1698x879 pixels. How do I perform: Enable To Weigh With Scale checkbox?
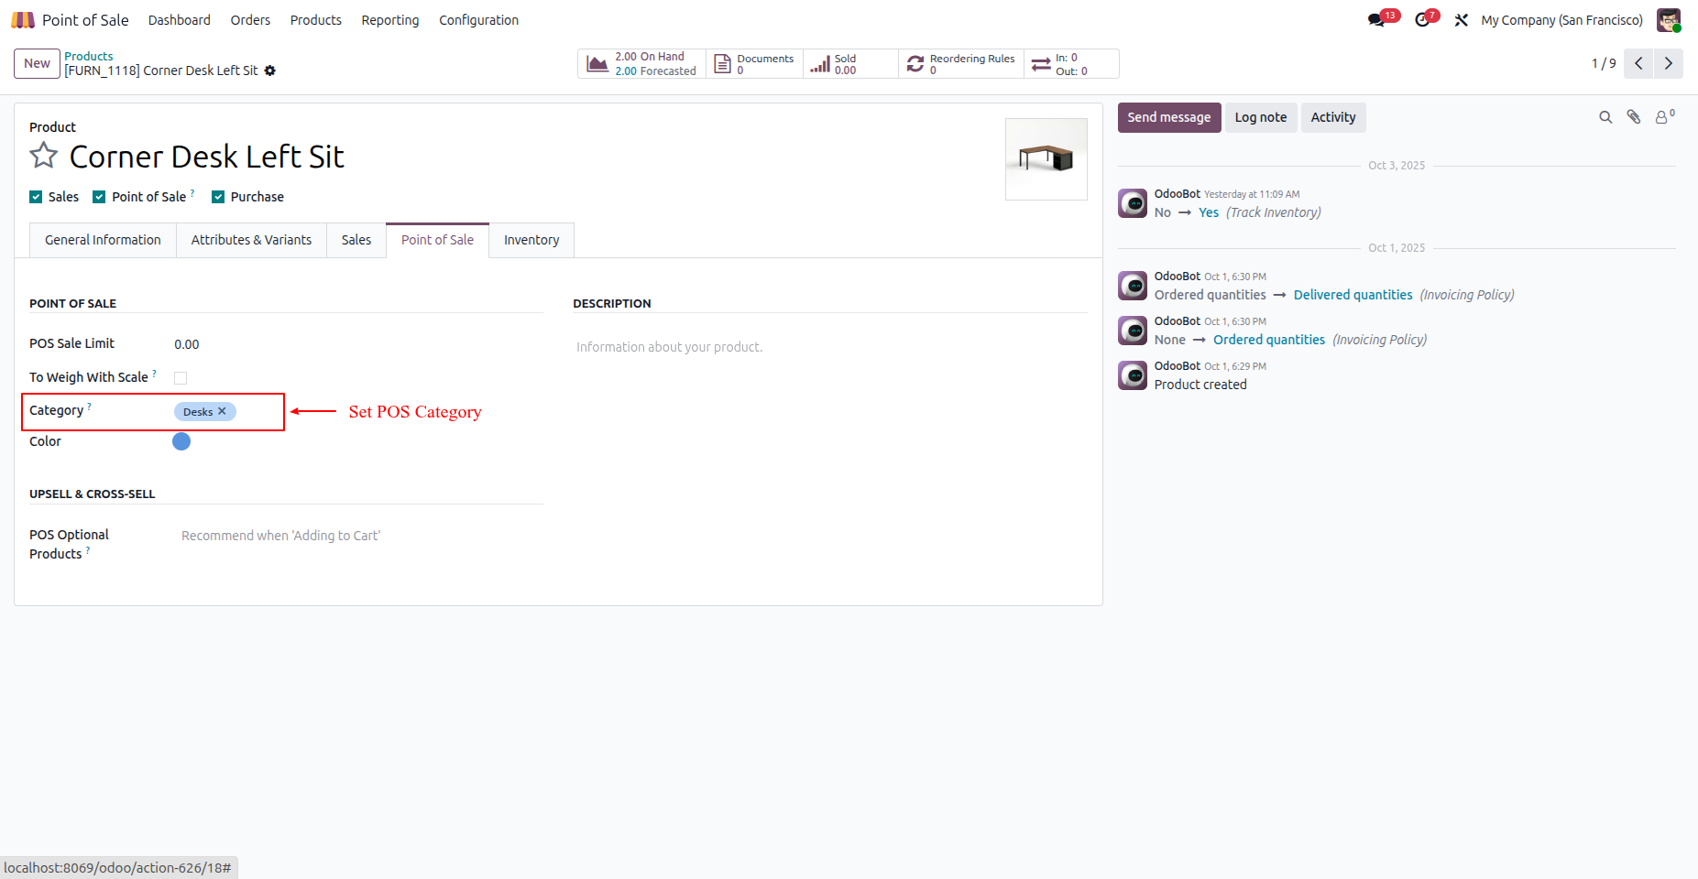(181, 378)
